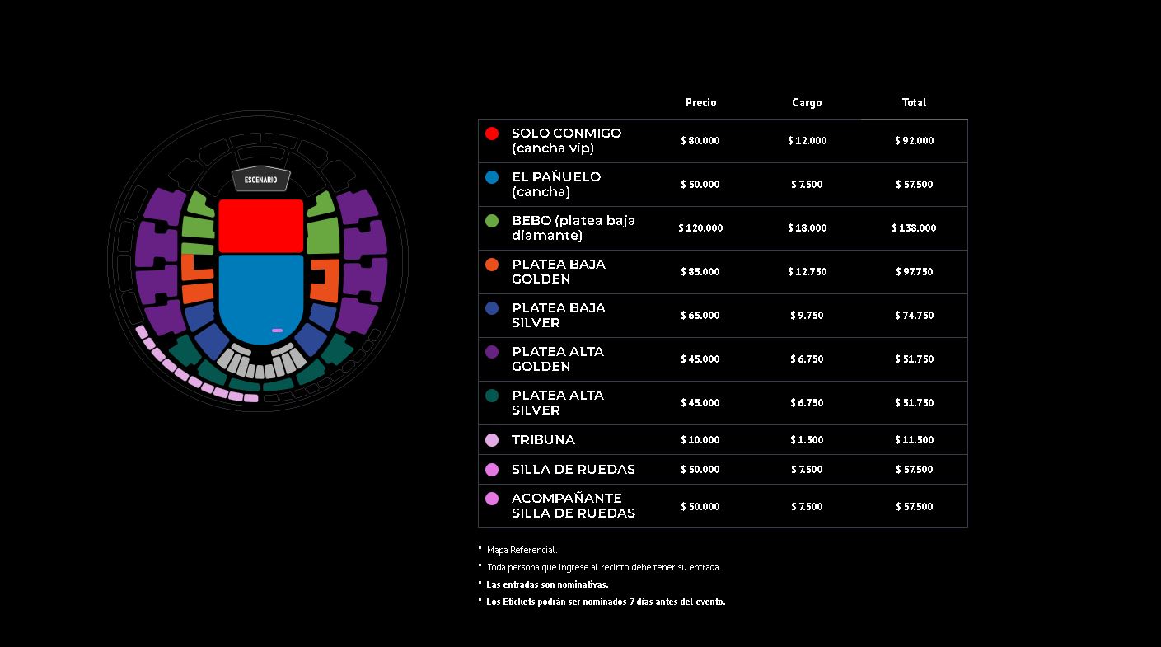Click the pink TRIBUNA legend dot
The height and width of the screenshot is (647, 1161).
coord(492,440)
